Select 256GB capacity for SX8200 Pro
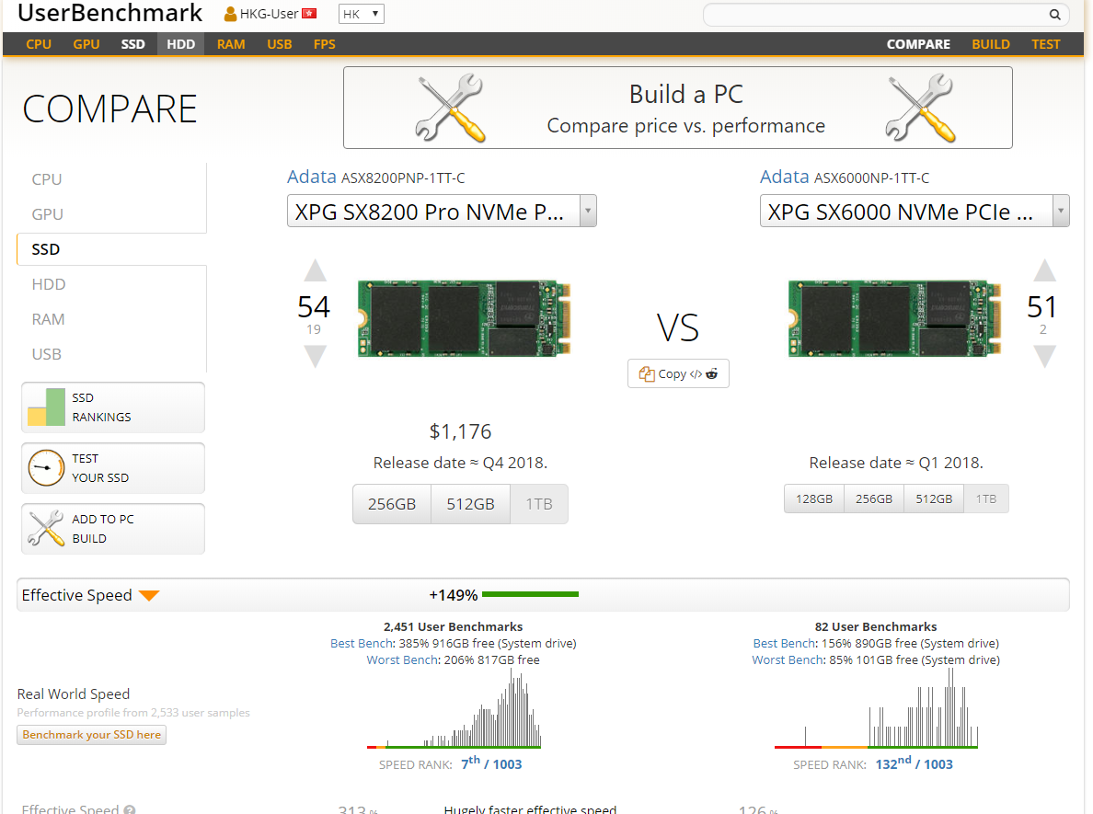Screen dimensions: 1093x814 392,504
